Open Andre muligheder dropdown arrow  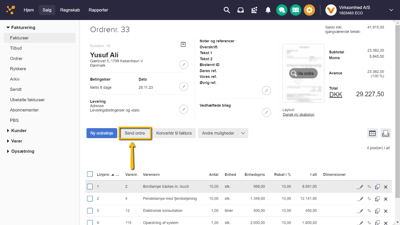243,133
